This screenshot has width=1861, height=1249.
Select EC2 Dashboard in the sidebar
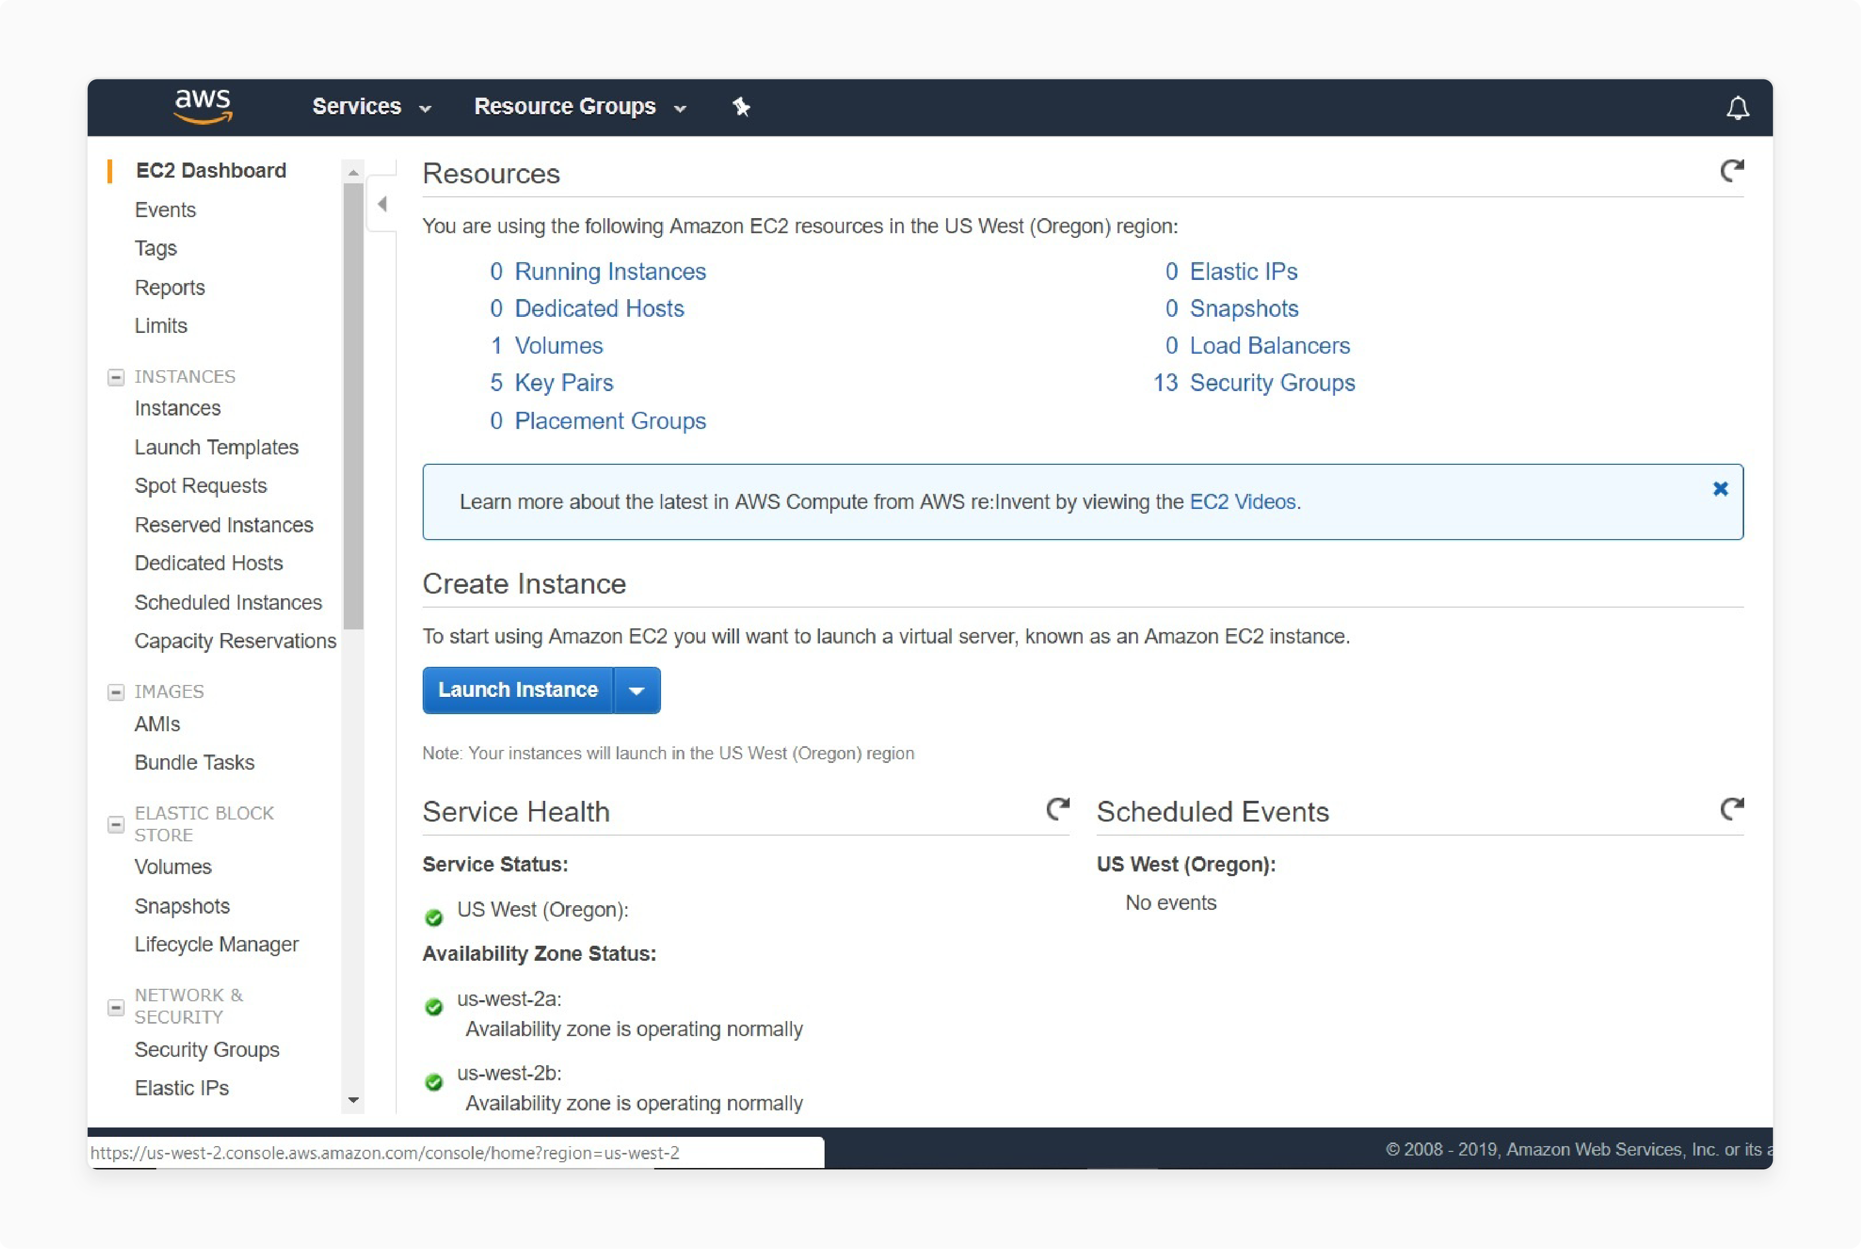tap(211, 170)
